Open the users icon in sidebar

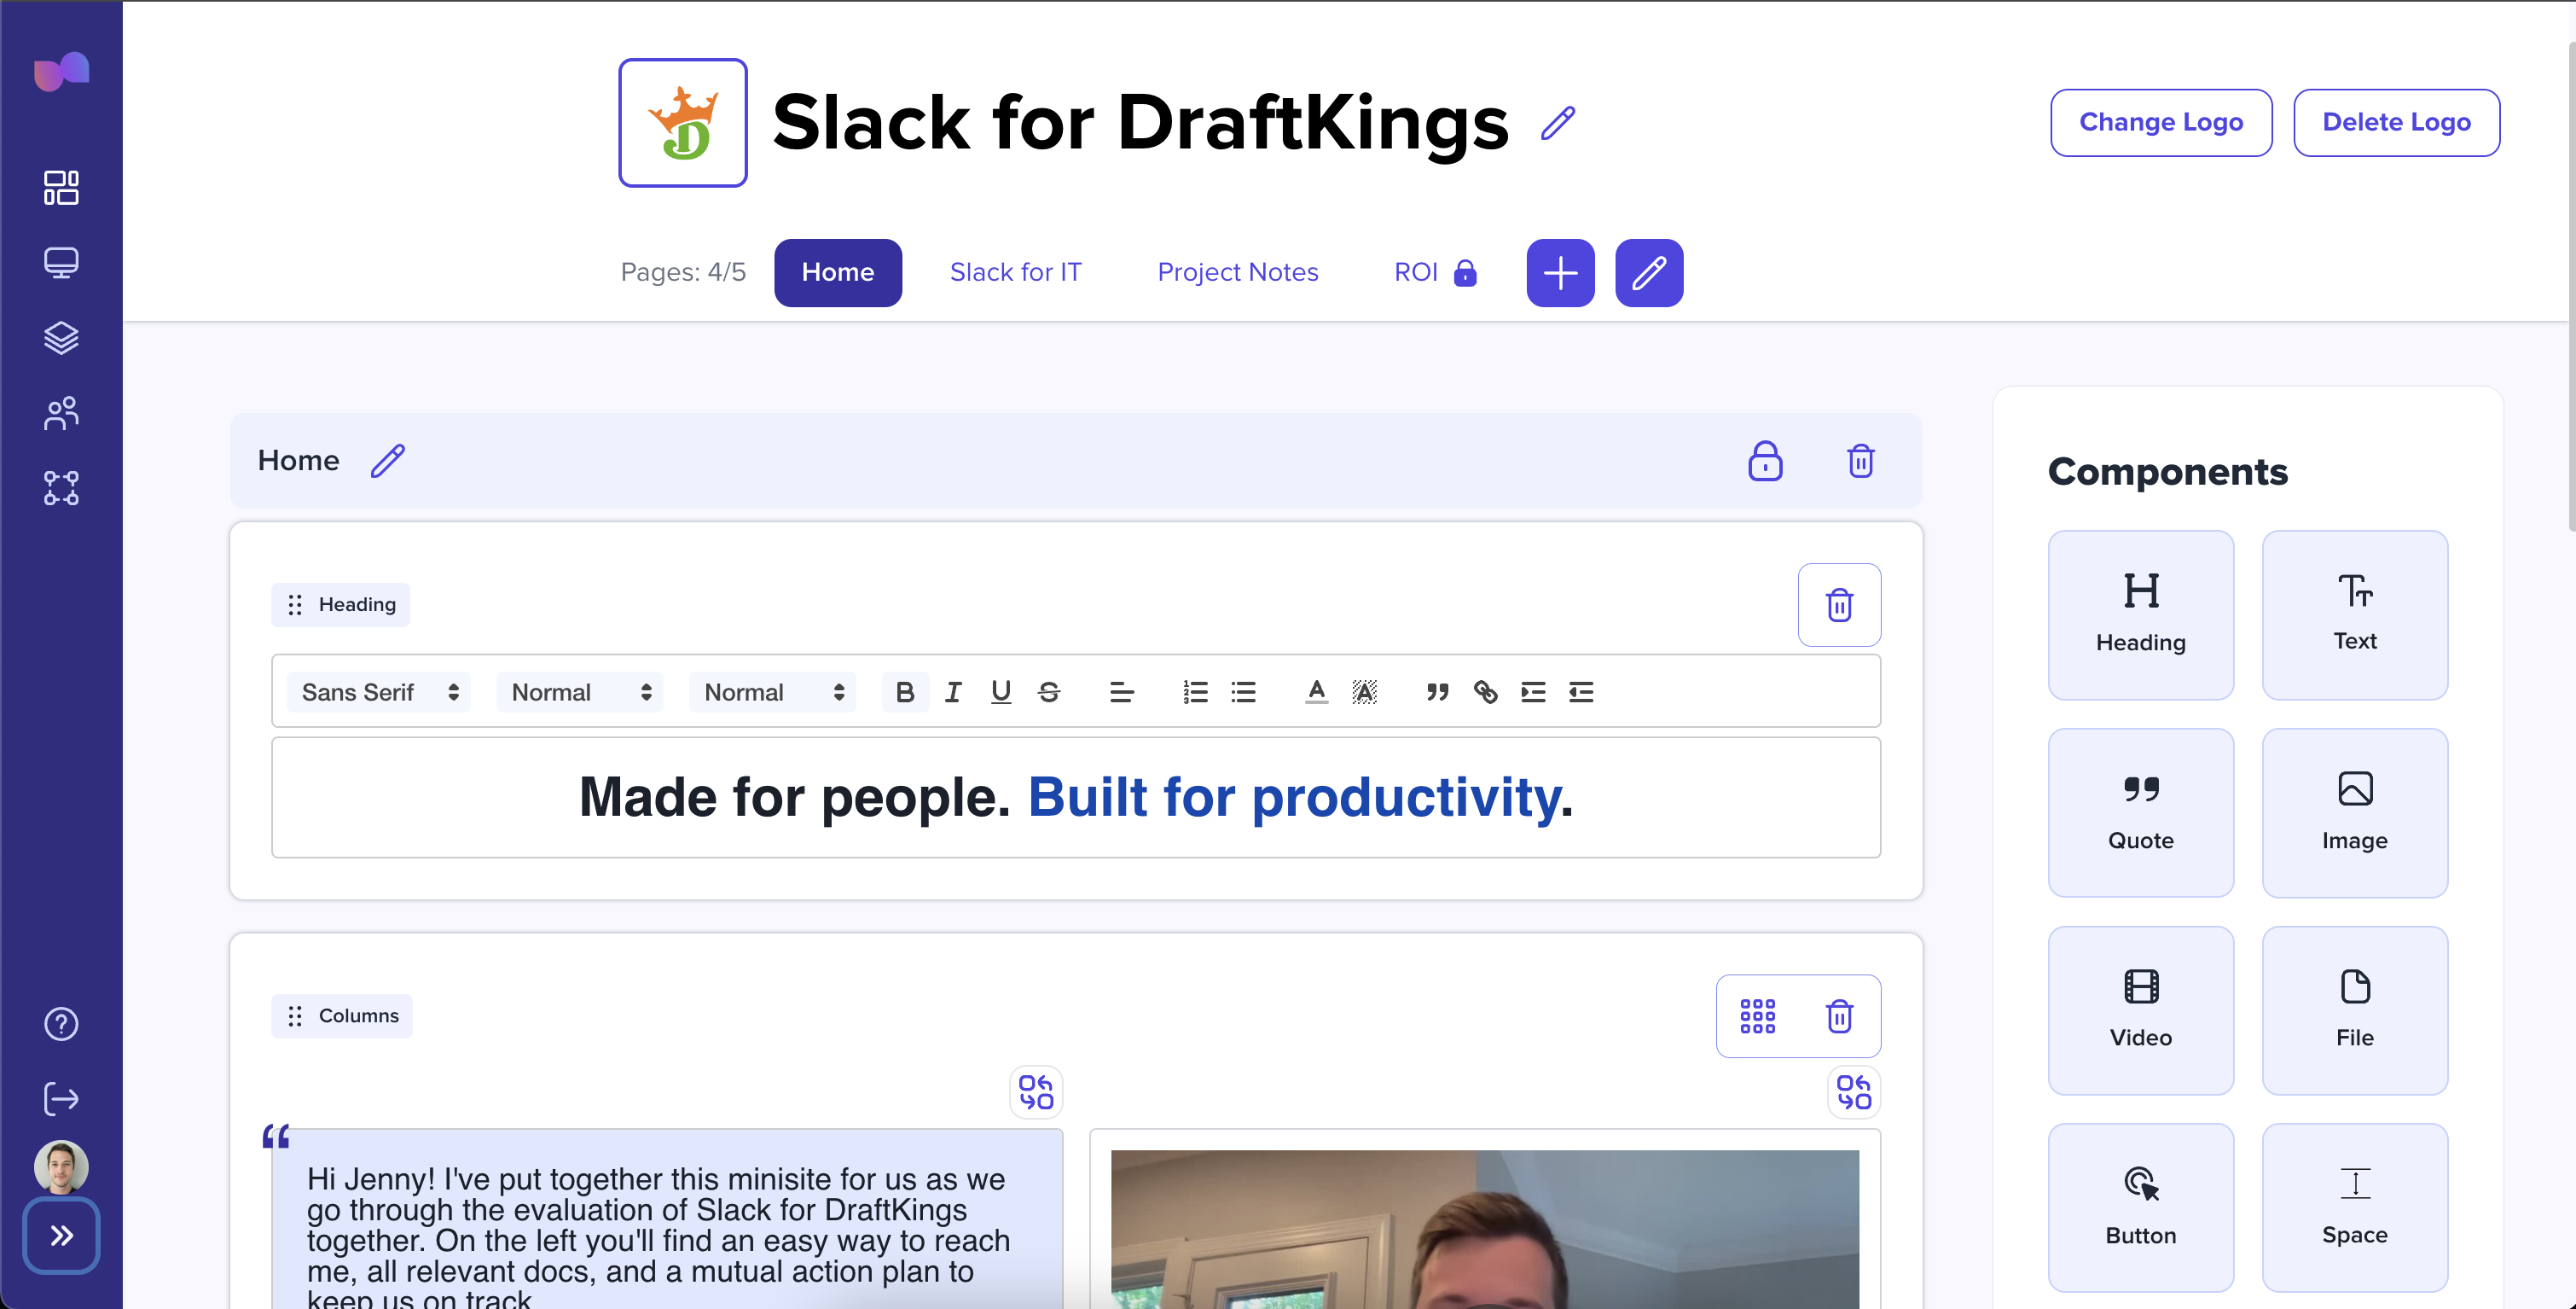coord(61,412)
